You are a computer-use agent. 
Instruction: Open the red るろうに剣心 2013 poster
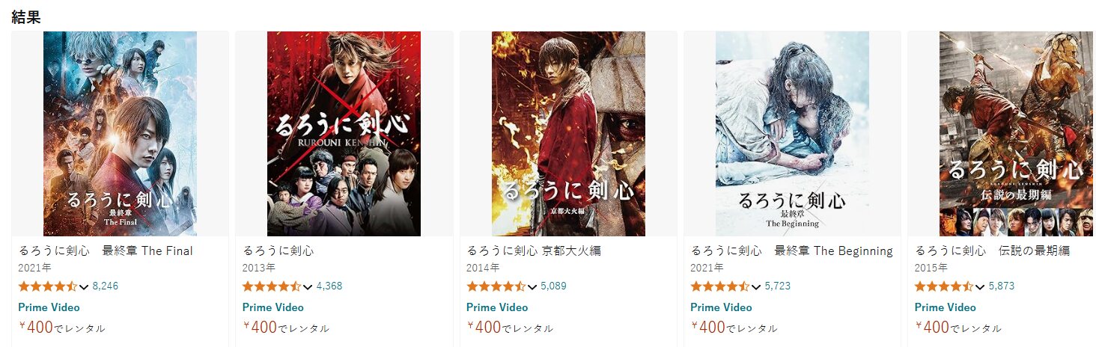pos(344,134)
